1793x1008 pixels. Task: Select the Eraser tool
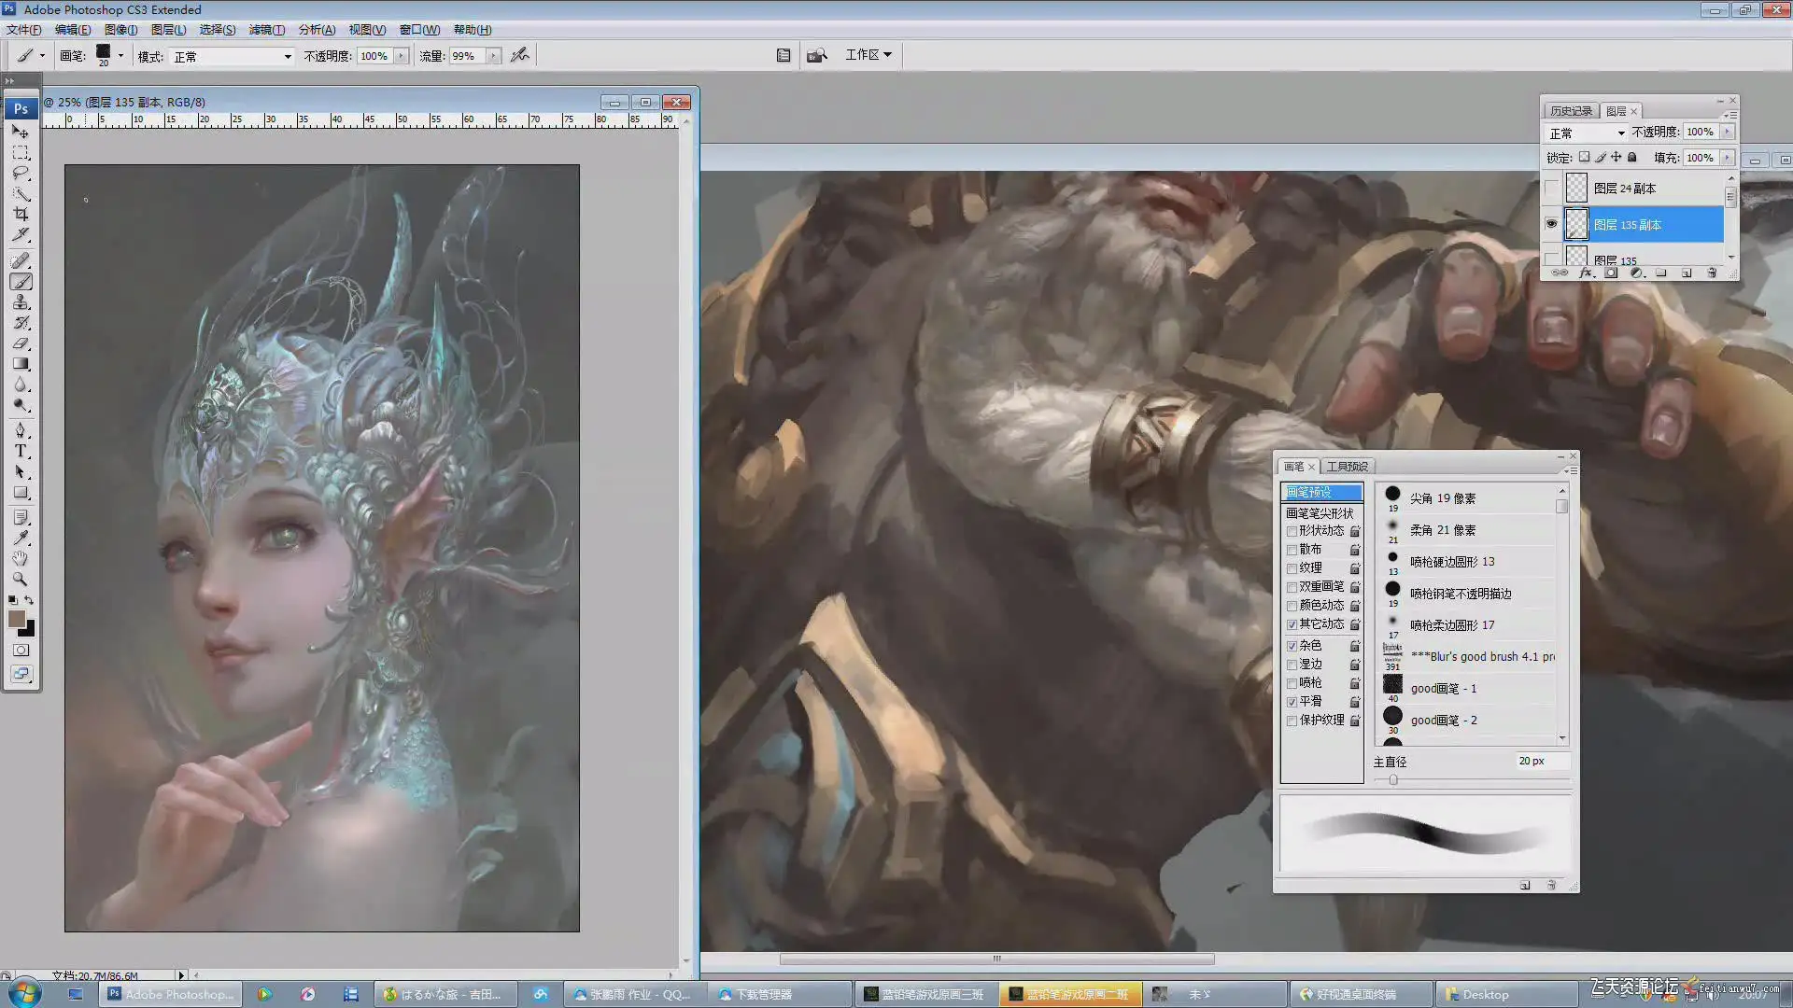21,343
